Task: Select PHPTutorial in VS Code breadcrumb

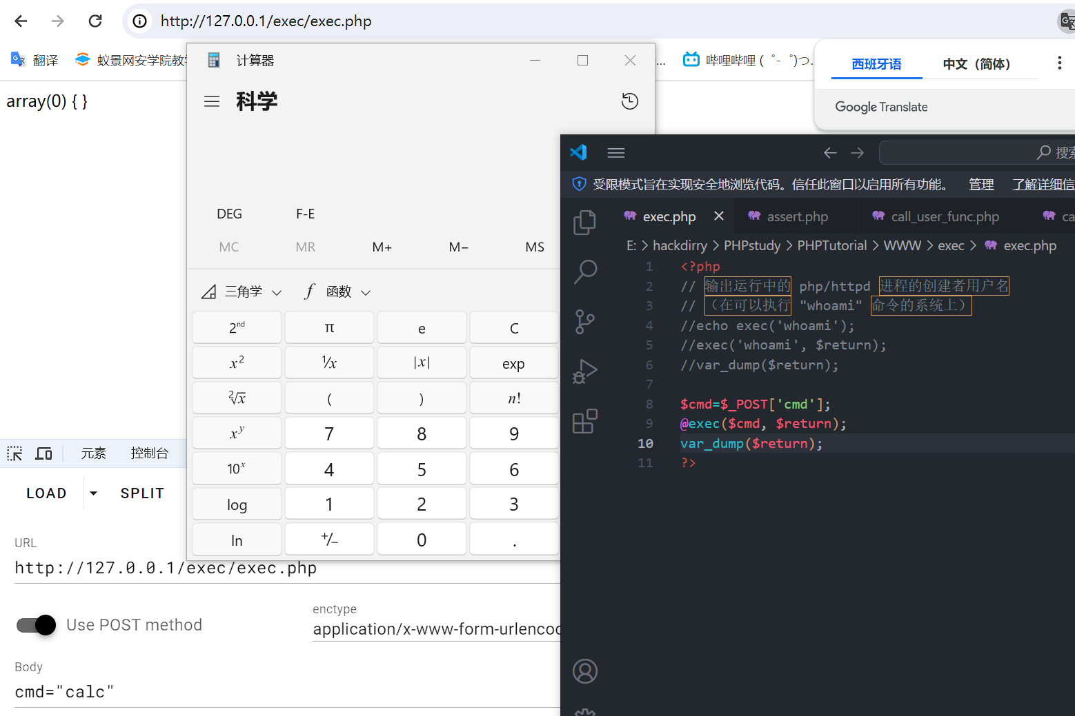Action: click(x=832, y=245)
